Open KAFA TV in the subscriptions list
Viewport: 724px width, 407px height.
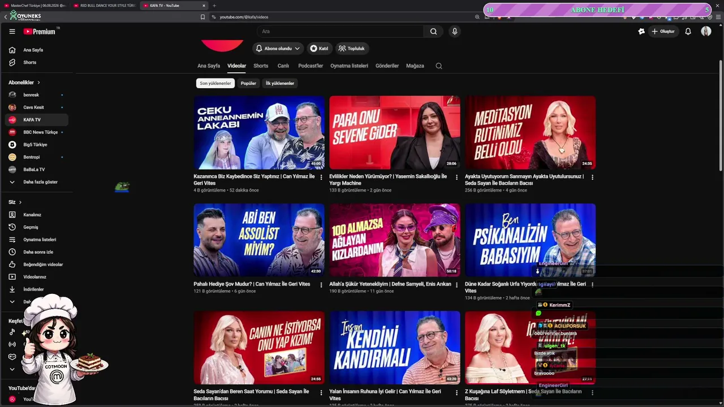(x=37, y=120)
